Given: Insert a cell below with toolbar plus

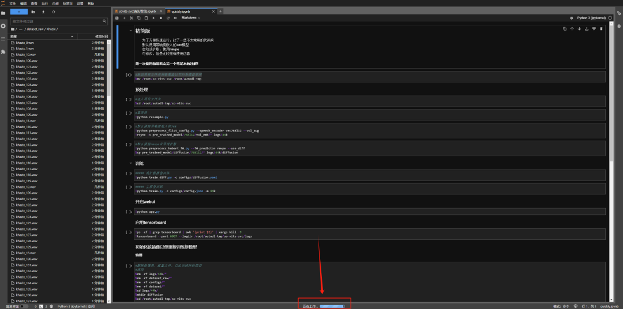Looking at the screenshot, I should pos(124,18).
